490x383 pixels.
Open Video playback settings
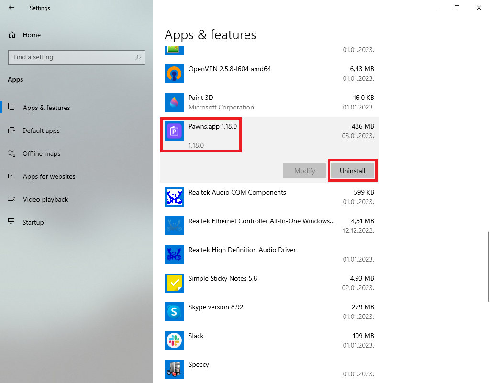(45, 199)
